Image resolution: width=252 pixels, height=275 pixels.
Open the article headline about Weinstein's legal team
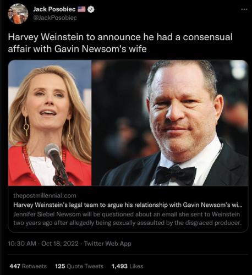(128, 205)
